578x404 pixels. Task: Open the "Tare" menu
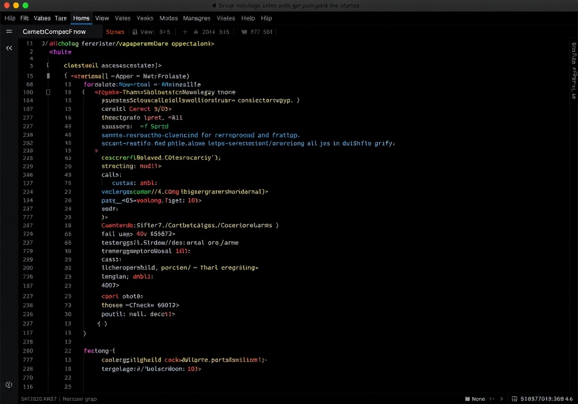61,18
